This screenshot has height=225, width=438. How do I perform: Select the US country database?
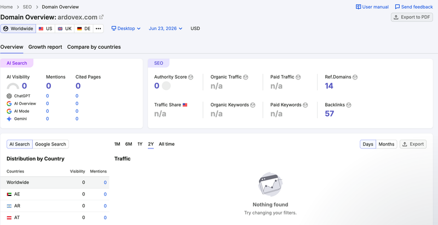pos(45,28)
